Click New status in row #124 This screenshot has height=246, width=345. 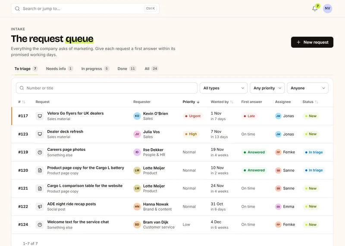tap(310, 224)
